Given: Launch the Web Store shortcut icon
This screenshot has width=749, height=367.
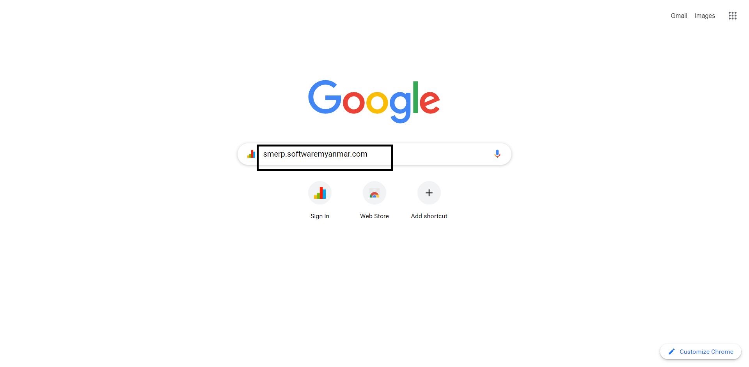Looking at the screenshot, I should click(x=374, y=193).
